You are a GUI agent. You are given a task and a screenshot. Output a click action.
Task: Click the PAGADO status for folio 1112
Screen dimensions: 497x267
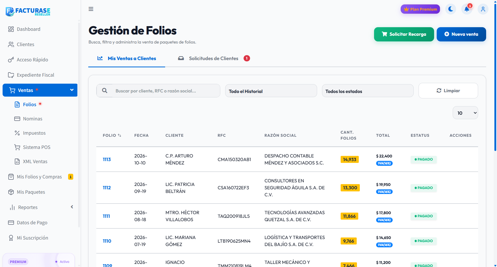click(x=423, y=188)
